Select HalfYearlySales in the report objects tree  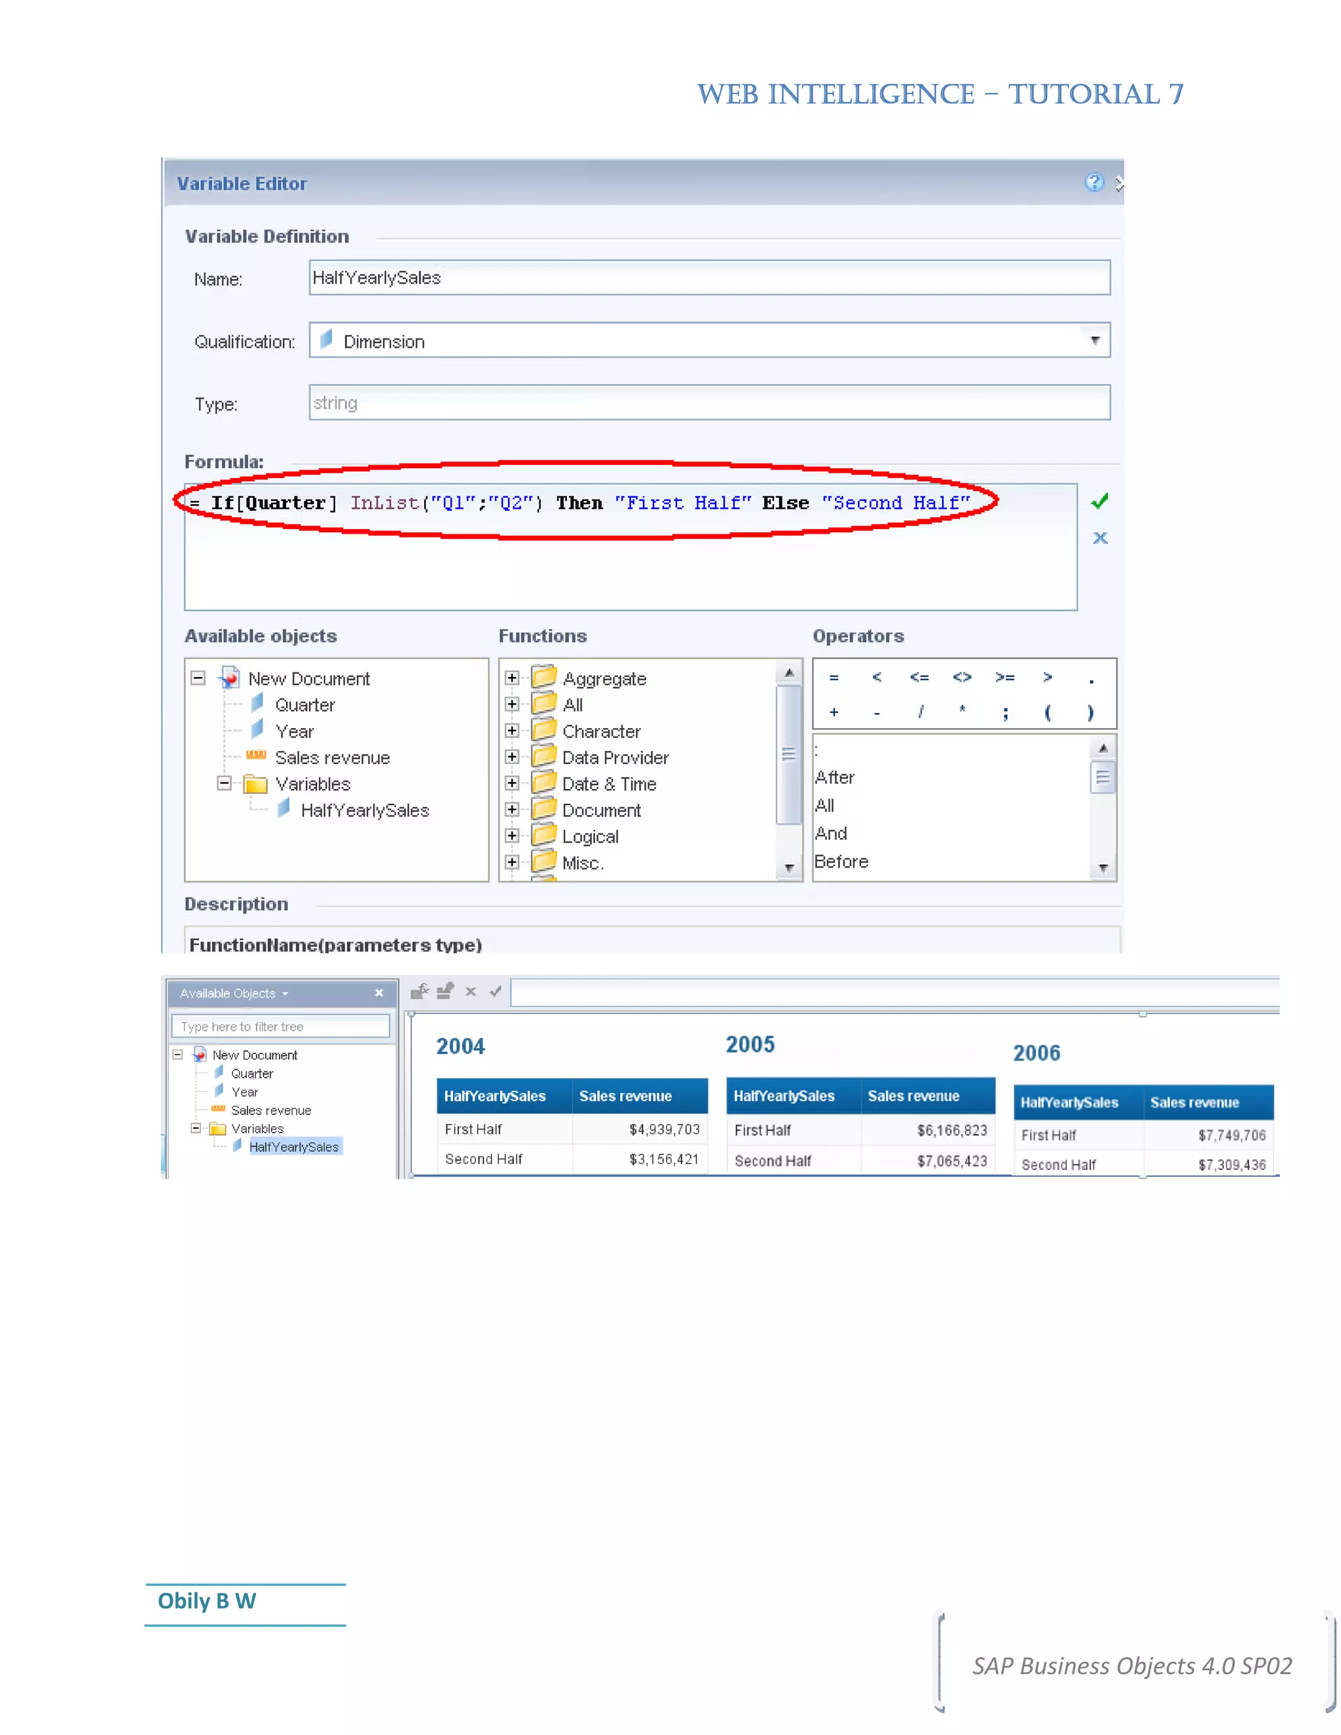(x=293, y=1146)
